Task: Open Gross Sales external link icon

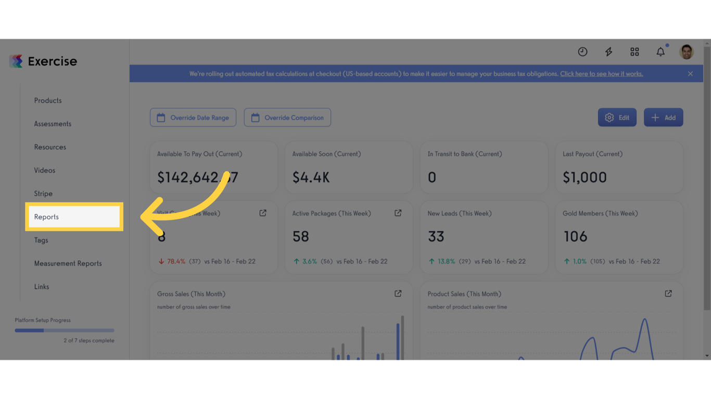Action: tap(398, 294)
